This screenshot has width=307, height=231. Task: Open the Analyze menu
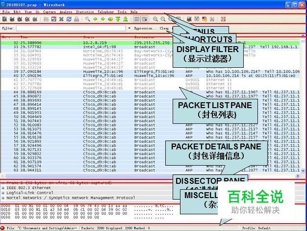[66, 12]
